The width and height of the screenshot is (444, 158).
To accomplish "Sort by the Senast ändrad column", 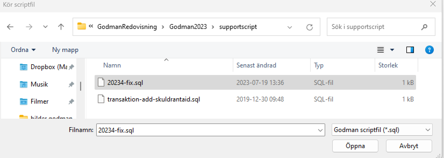I will pyautogui.click(x=256, y=65).
